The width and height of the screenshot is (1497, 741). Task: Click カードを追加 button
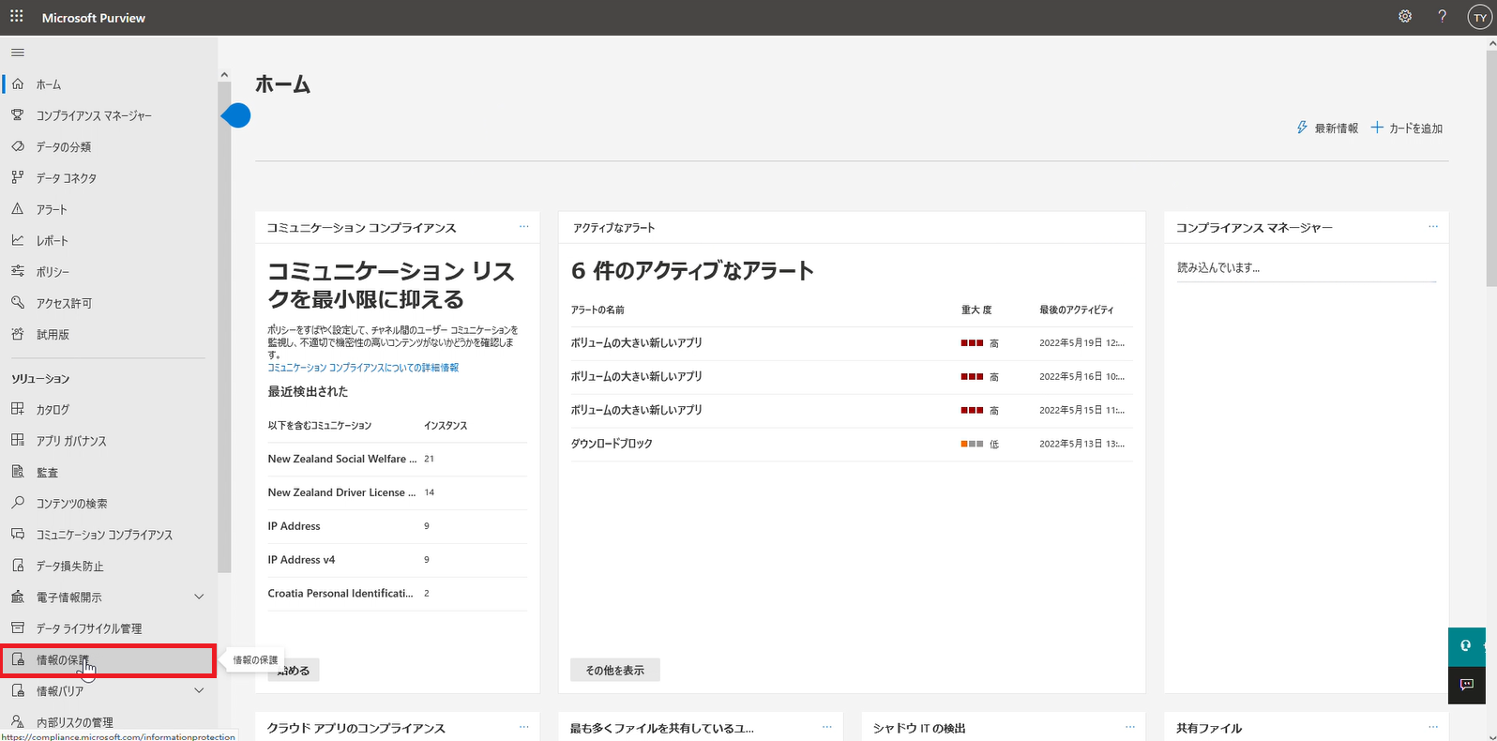(1407, 128)
